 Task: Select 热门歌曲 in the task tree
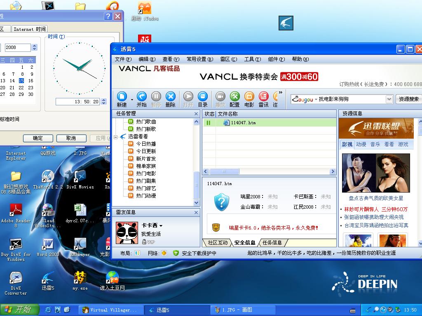[x=146, y=122]
